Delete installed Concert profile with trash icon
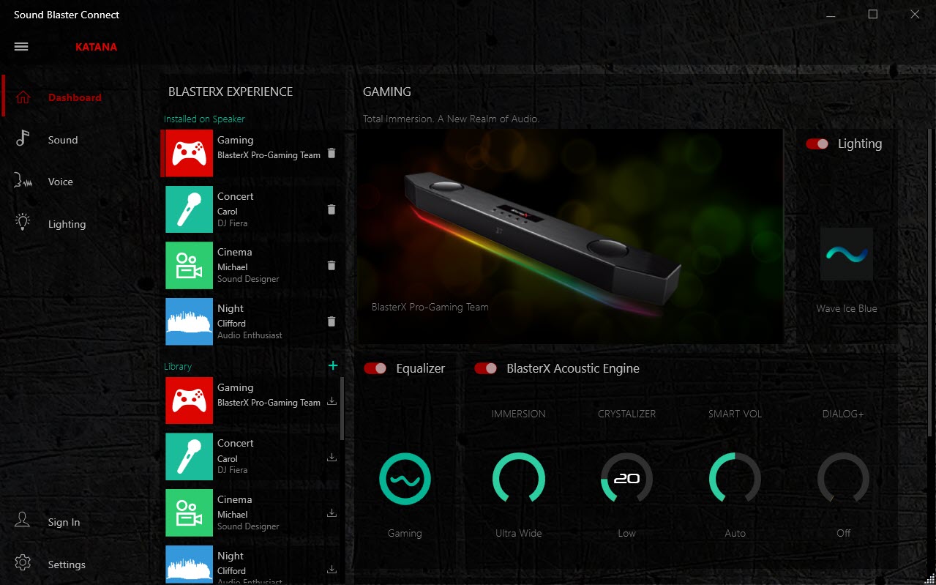936x585 pixels. [332, 209]
